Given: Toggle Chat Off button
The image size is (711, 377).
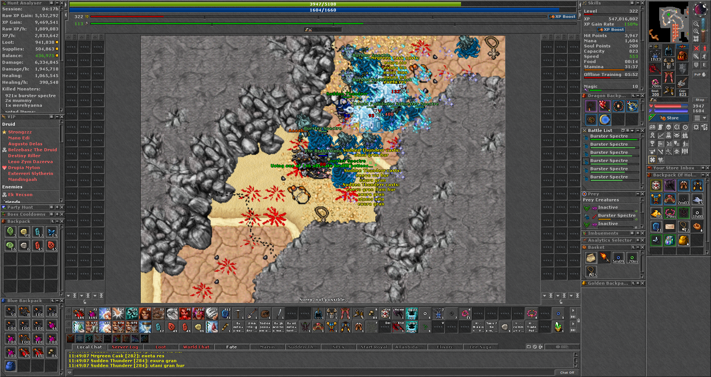Looking at the screenshot, I should pyautogui.click(x=567, y=373).
